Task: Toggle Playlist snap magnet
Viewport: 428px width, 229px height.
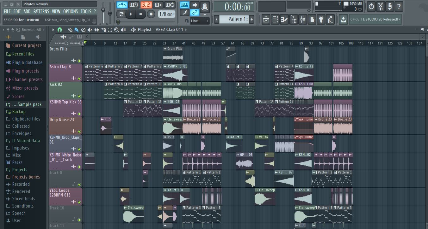Action: tap(59, 30)
